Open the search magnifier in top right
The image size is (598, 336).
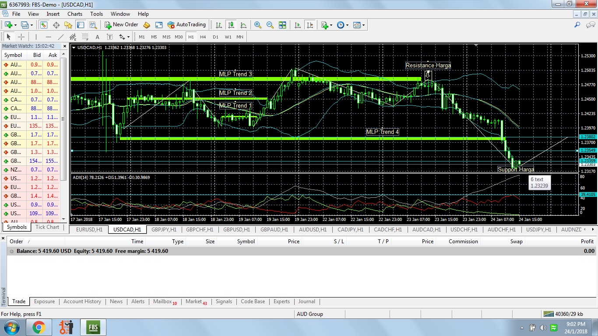click(x=577, y=25)
